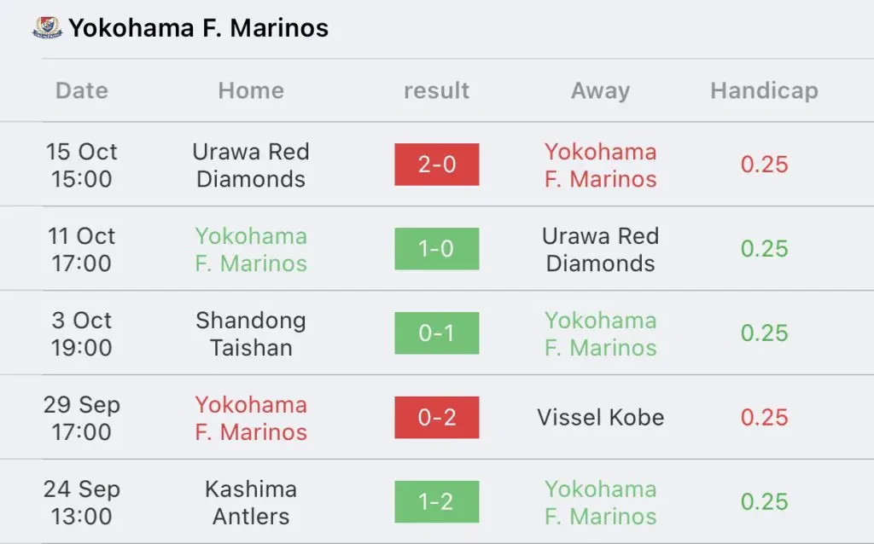Open Vissel Kobe team link
874x544 pixels.
[x=600, y=417]
